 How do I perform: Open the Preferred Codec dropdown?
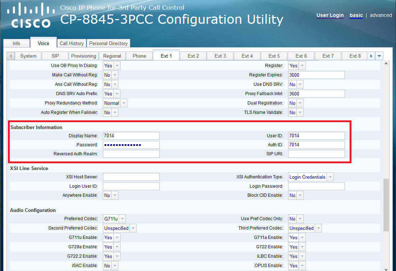(x=114, y=219)
